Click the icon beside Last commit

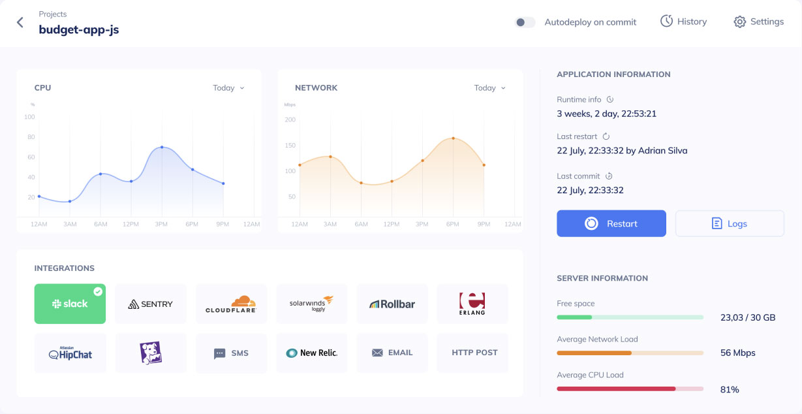(609, 176)
